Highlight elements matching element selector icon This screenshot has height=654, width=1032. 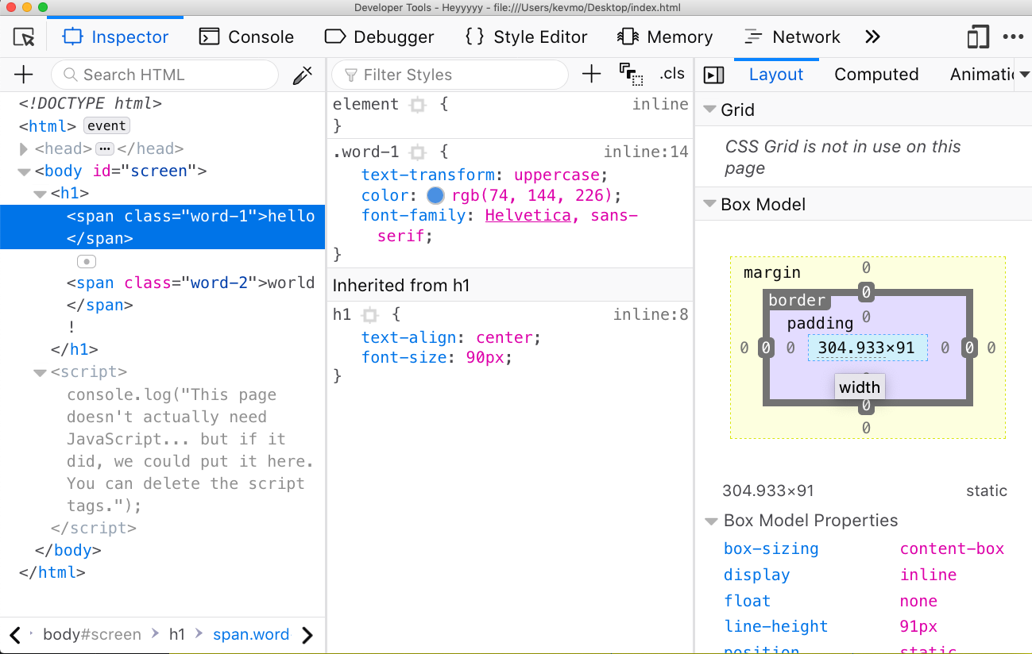point(418,105)
